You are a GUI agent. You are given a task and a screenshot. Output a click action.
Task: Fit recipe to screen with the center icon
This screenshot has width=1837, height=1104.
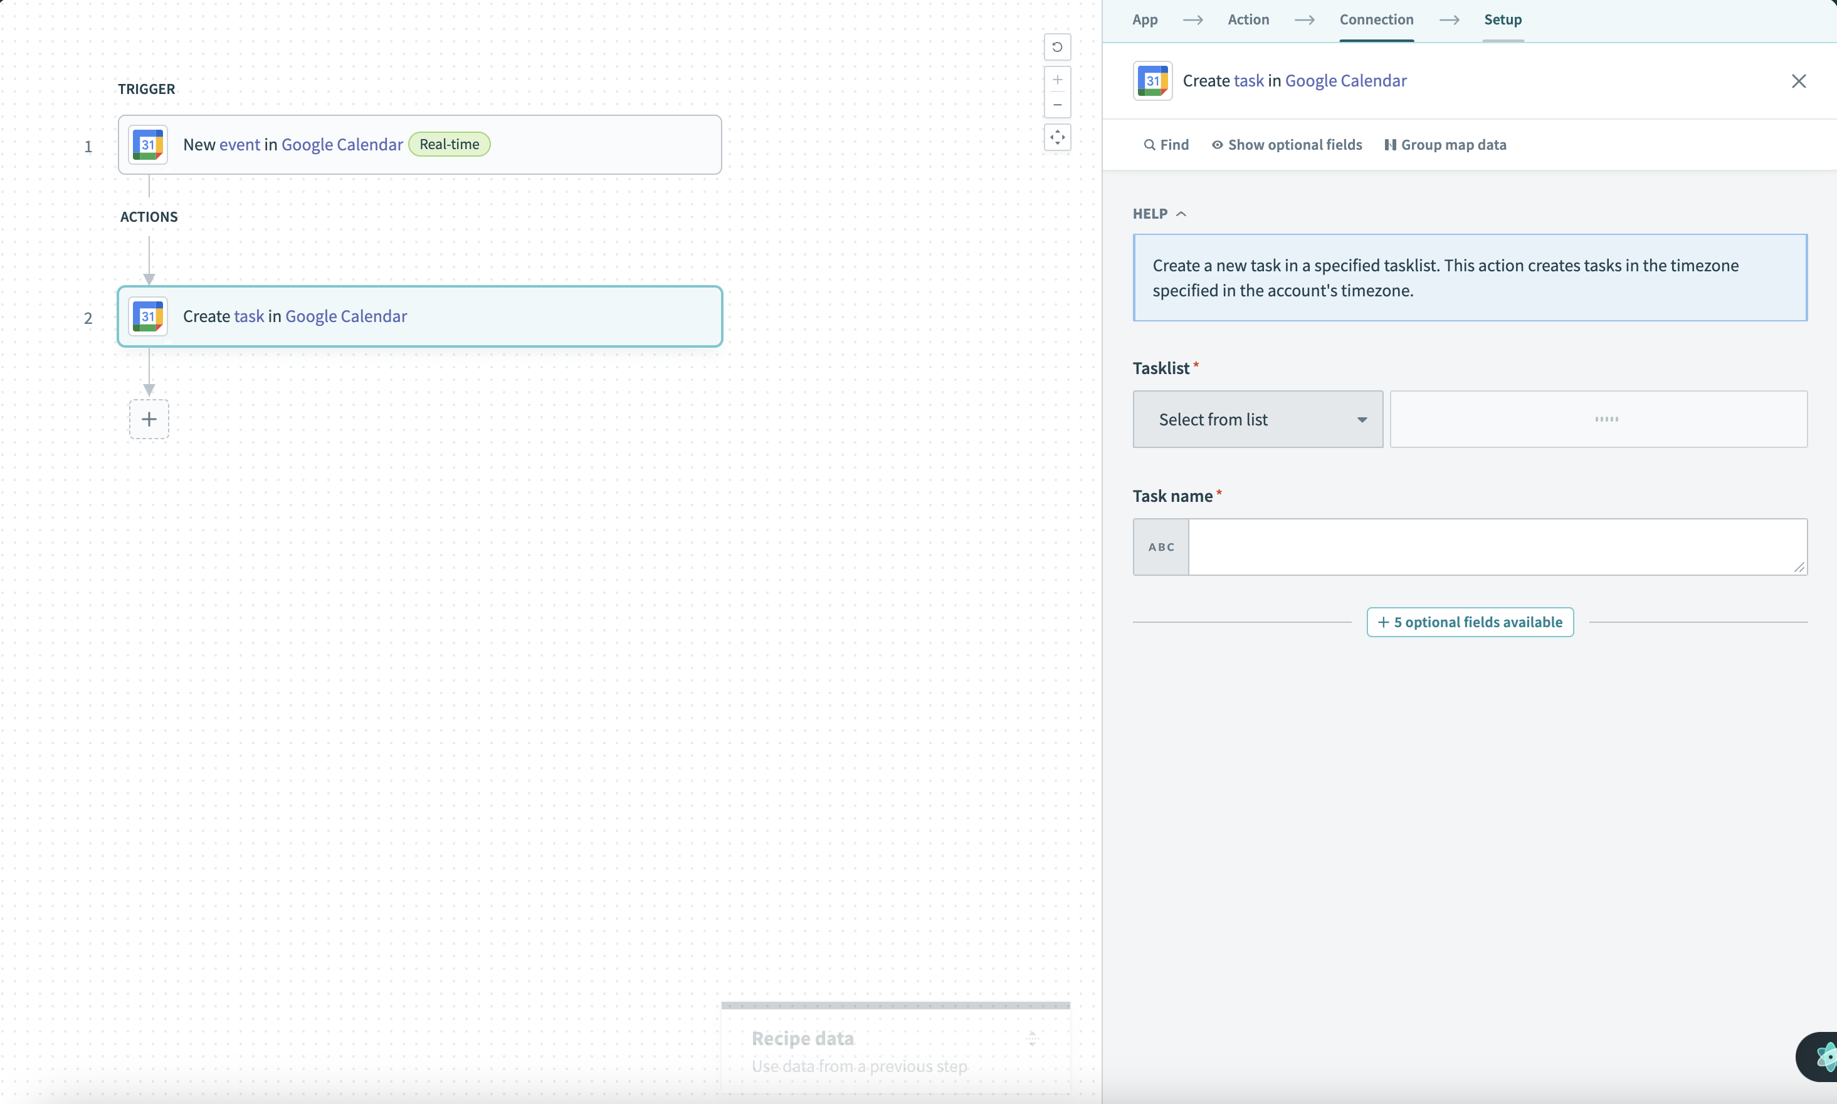[x=1057, y=138]
